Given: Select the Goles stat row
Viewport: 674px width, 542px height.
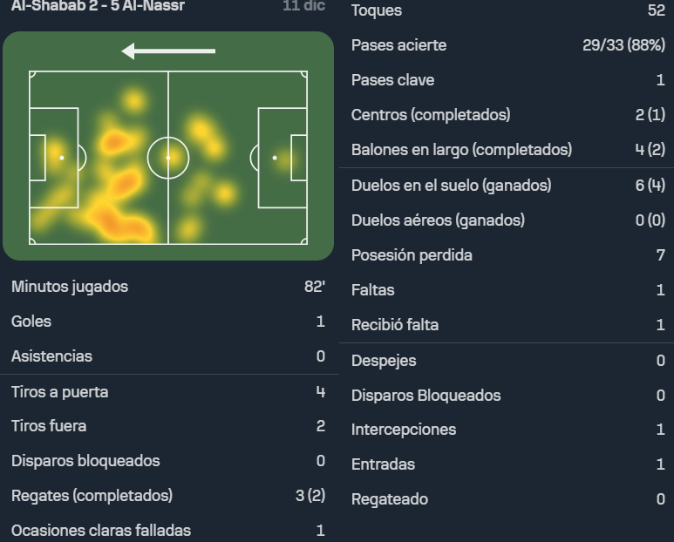Looking at the screenshot, I should click(168, 322).
